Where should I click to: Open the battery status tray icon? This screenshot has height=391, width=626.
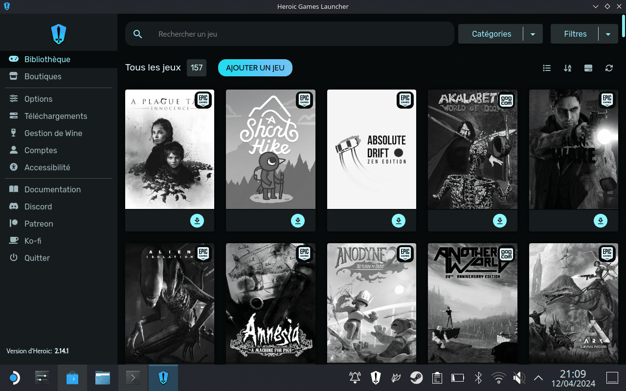(458, 378)
